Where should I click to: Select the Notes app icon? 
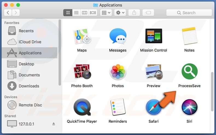coord(189,36)
